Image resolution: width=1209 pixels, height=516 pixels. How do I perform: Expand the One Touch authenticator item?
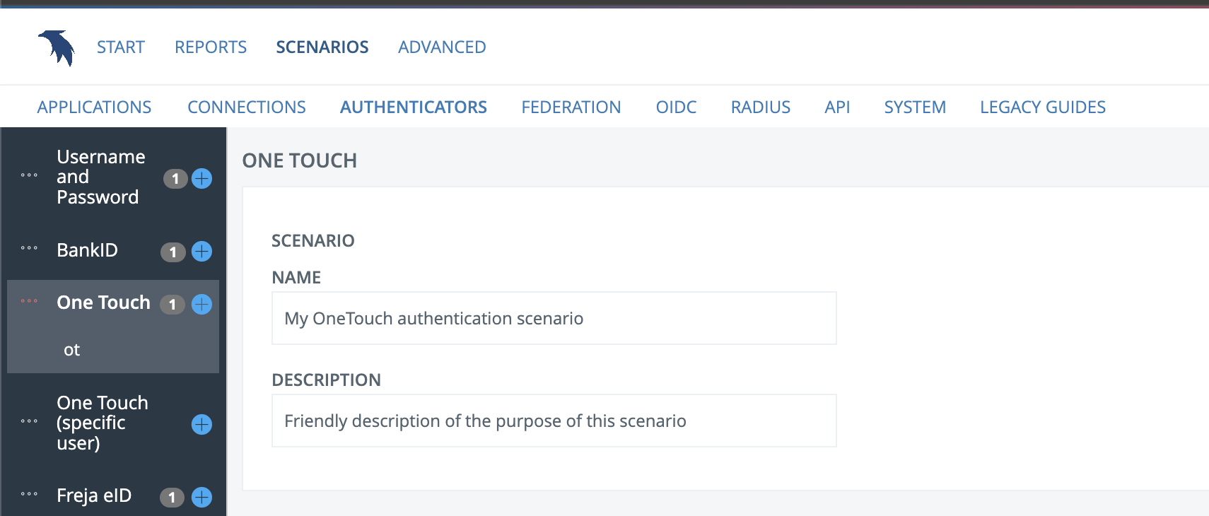[x=103, y=303]
